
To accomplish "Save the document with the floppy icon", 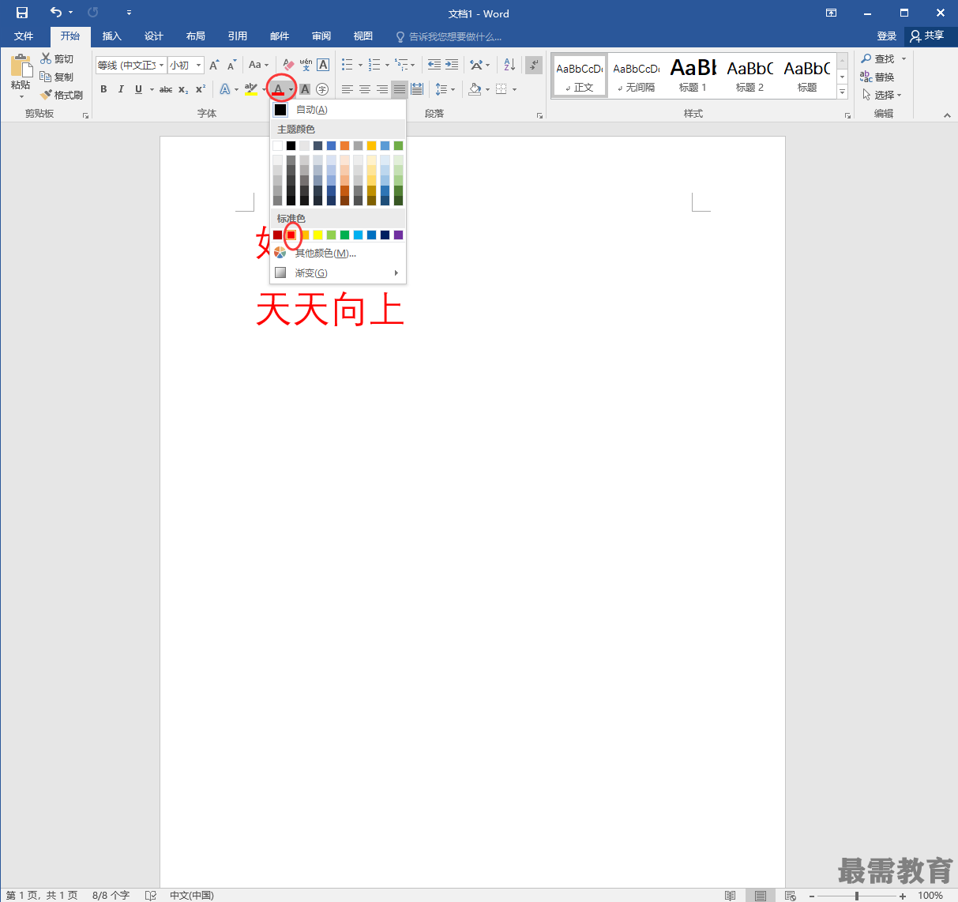I will pos(22,13).
